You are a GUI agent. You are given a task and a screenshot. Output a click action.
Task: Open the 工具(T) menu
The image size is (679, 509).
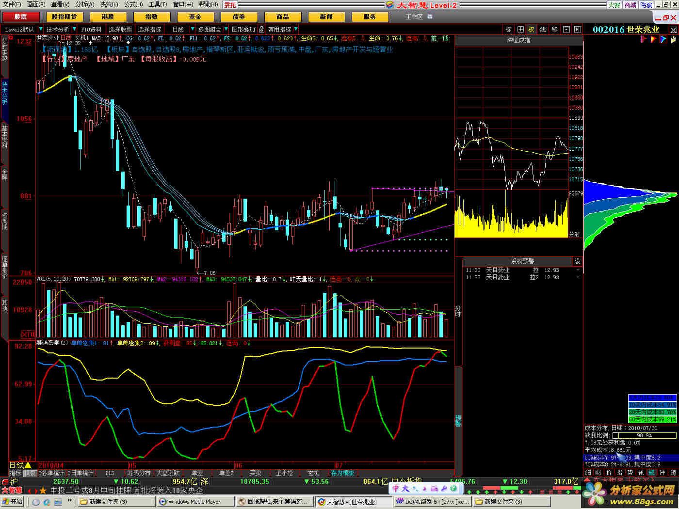pyautogui.click(x=158, y=4)
